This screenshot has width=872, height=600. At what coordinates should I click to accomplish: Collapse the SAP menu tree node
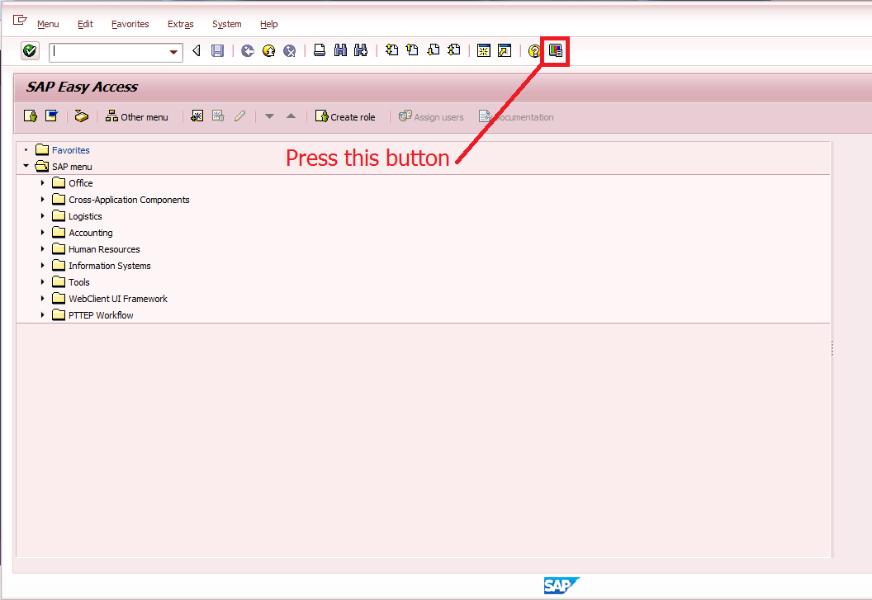click(26, 166)
